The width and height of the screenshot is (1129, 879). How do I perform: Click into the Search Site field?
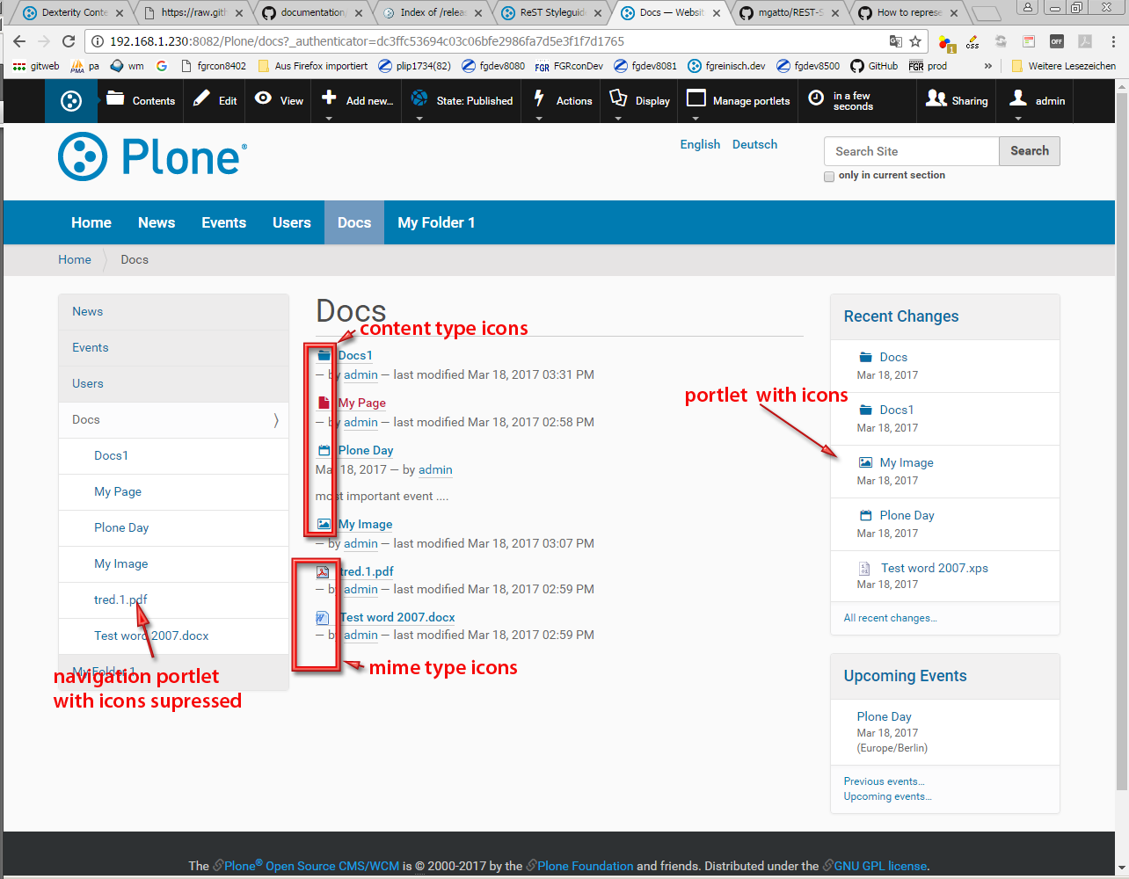click(x=911, y=151)
